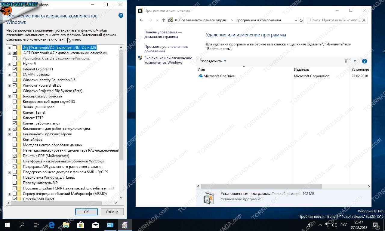Expand the Блокировка устройства node
This screenshot has height=231, width=385.
(9, 96)
